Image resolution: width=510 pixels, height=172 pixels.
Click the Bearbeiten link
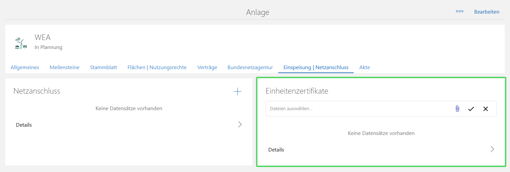tap(486, 12)
